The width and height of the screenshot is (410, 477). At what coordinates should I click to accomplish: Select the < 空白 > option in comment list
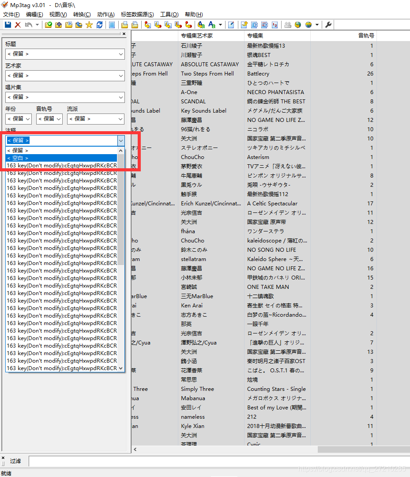pos(61,158)
